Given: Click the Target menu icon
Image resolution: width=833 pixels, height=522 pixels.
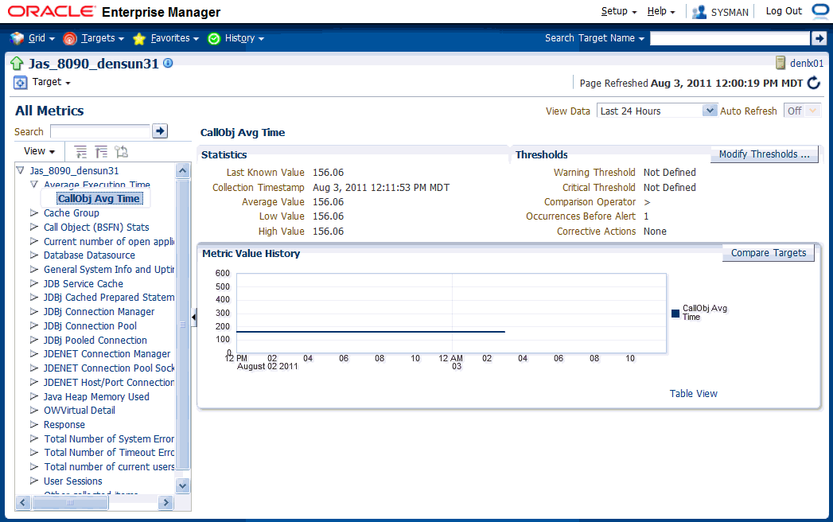Looking at the screenshot, I should pos(20,83).
